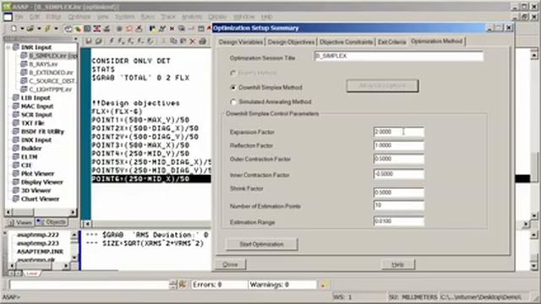The image size is (541, 304).
Task: Click the Save disk icon in editor toolbar
Action: (89, 41)
